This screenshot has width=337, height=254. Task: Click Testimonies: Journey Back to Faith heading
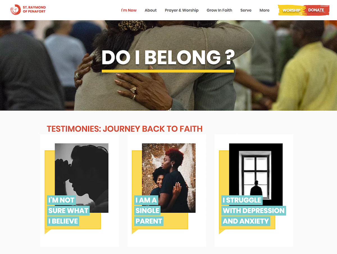pos(125,129)
